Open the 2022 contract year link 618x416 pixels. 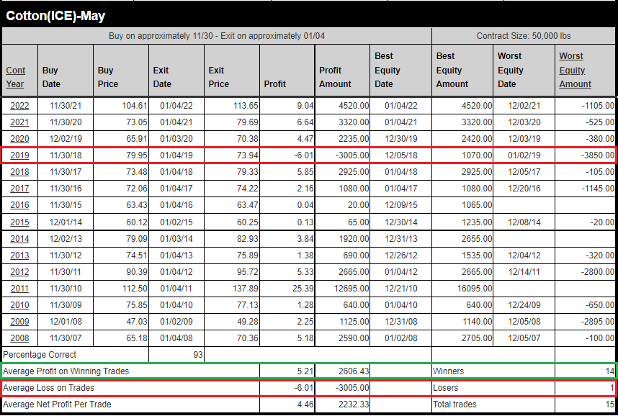click(19, 106)
